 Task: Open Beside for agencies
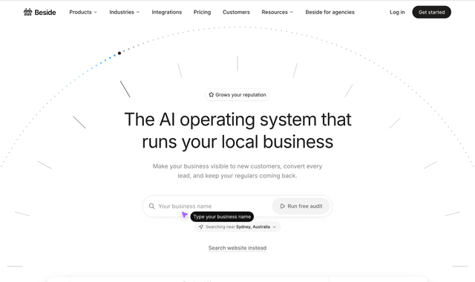pyautogui.click(x=330, y=12)
